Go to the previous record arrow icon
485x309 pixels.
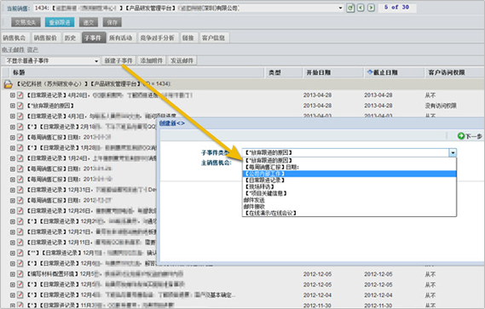[361, 8]
